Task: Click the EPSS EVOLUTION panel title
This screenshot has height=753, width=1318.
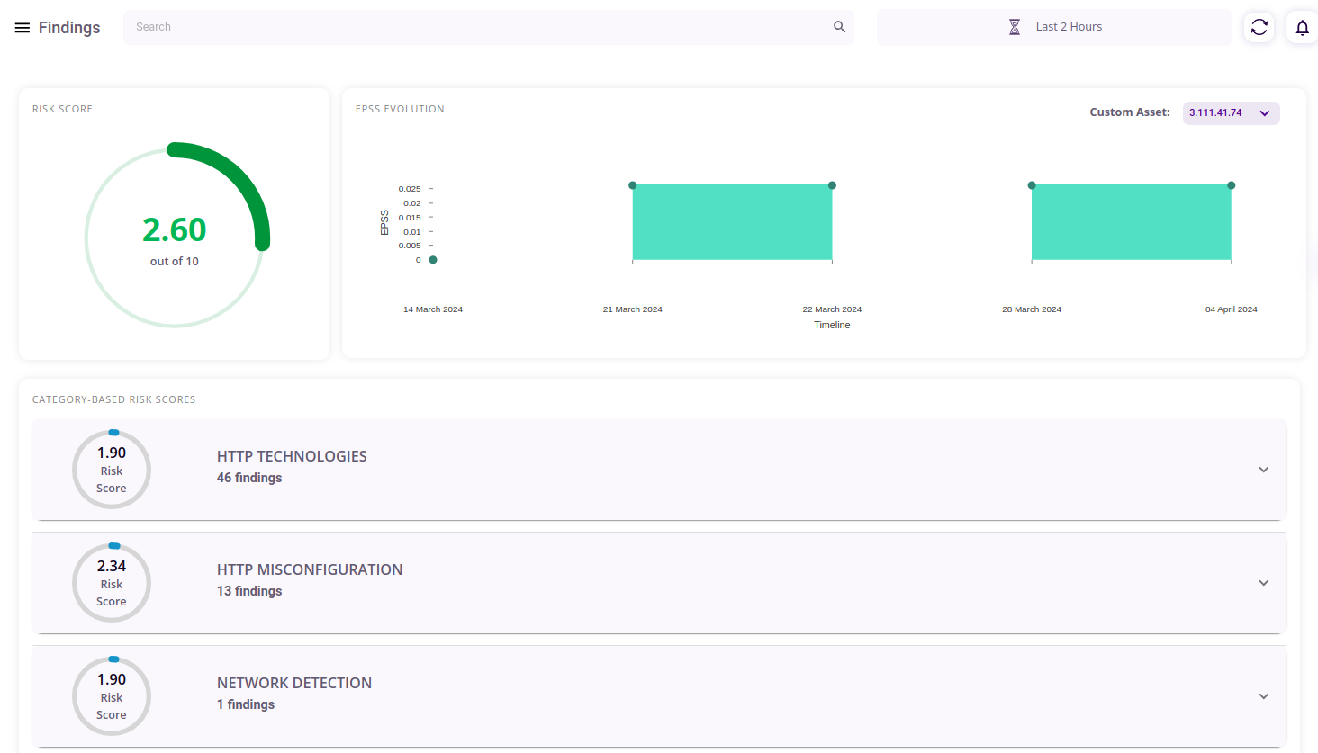Action: pyautogui.click(x=400, y=109)
